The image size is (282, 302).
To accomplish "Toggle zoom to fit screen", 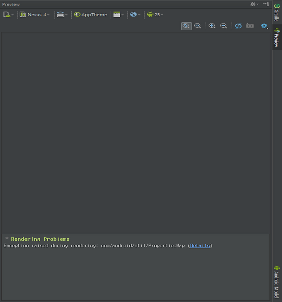I will tap(186, 26).
